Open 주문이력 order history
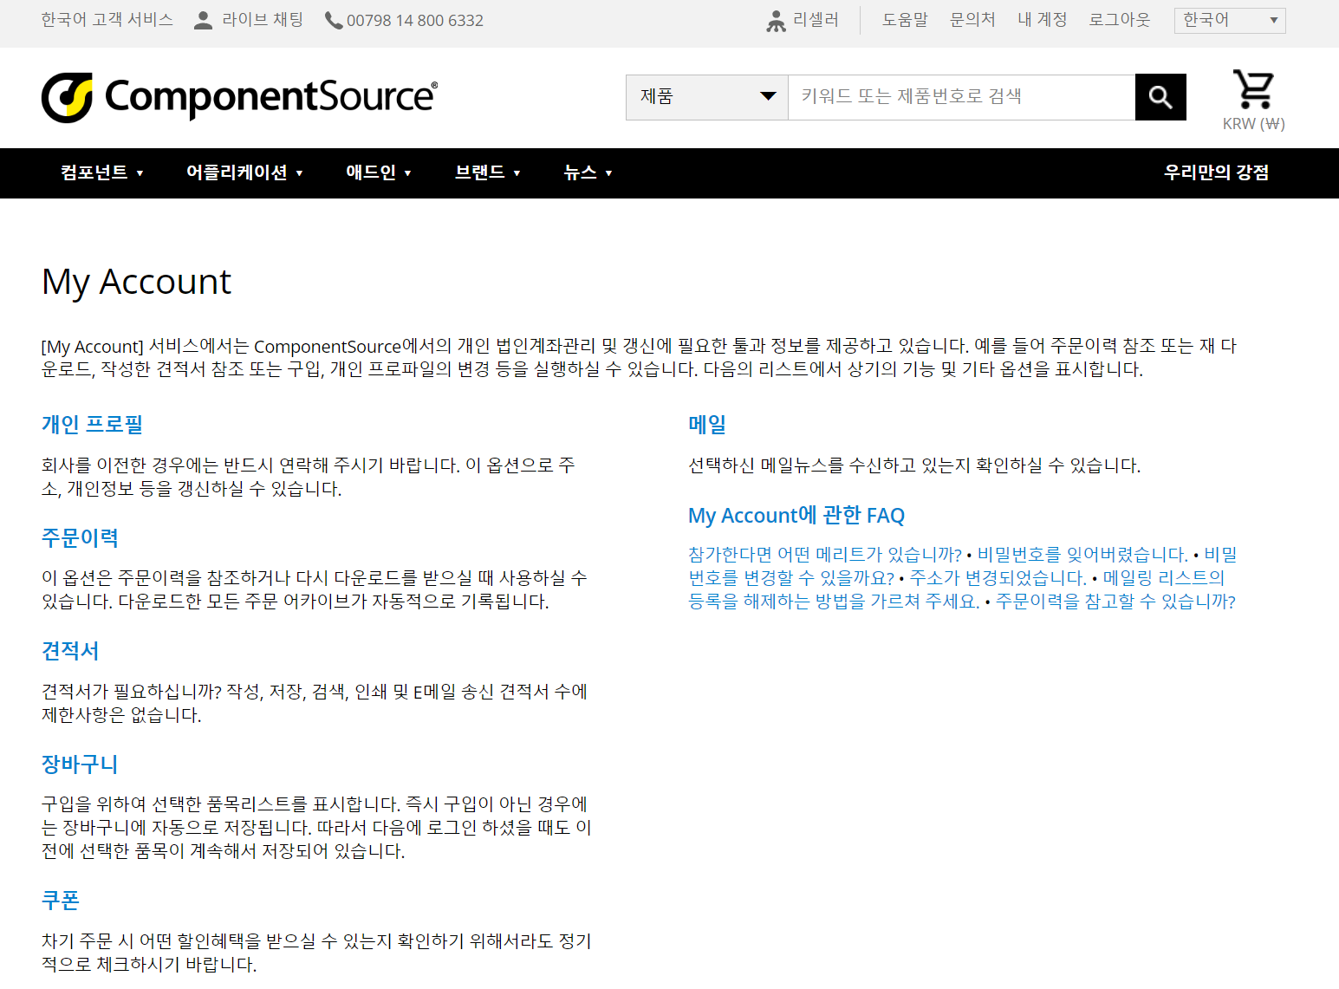The image size is (1339, 989). coord(80,537)
